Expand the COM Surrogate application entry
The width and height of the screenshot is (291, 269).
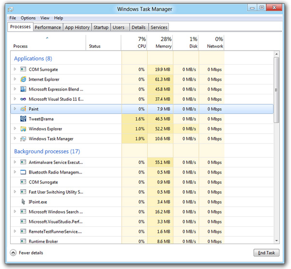point(15,69)
